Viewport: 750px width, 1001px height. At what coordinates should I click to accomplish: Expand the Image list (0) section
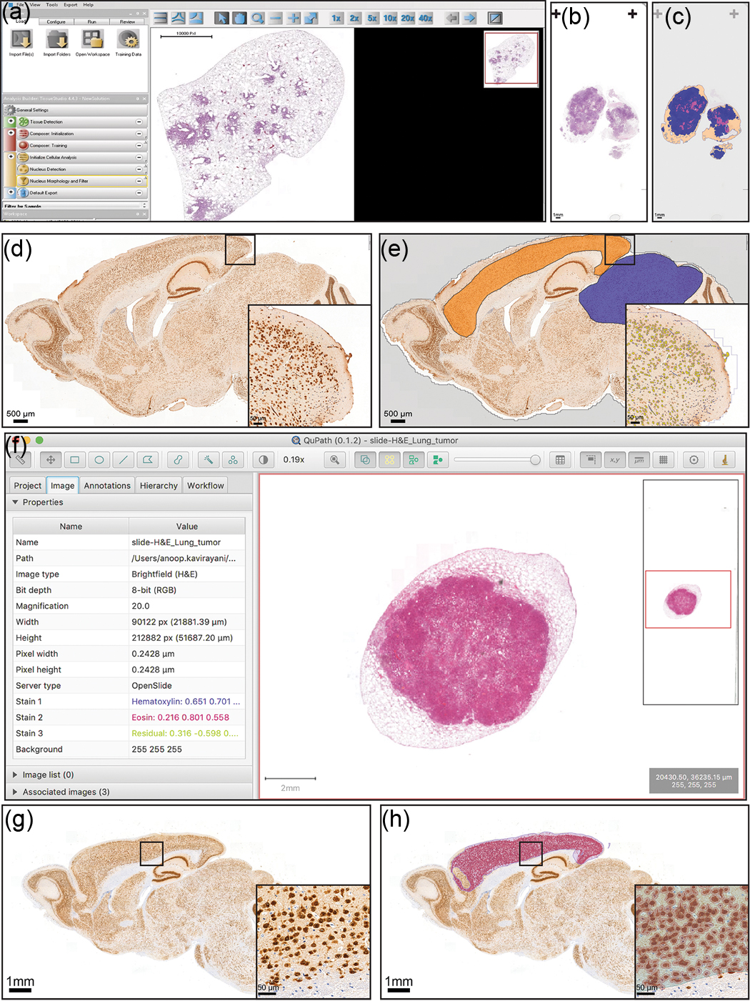(x=15, y=775)
